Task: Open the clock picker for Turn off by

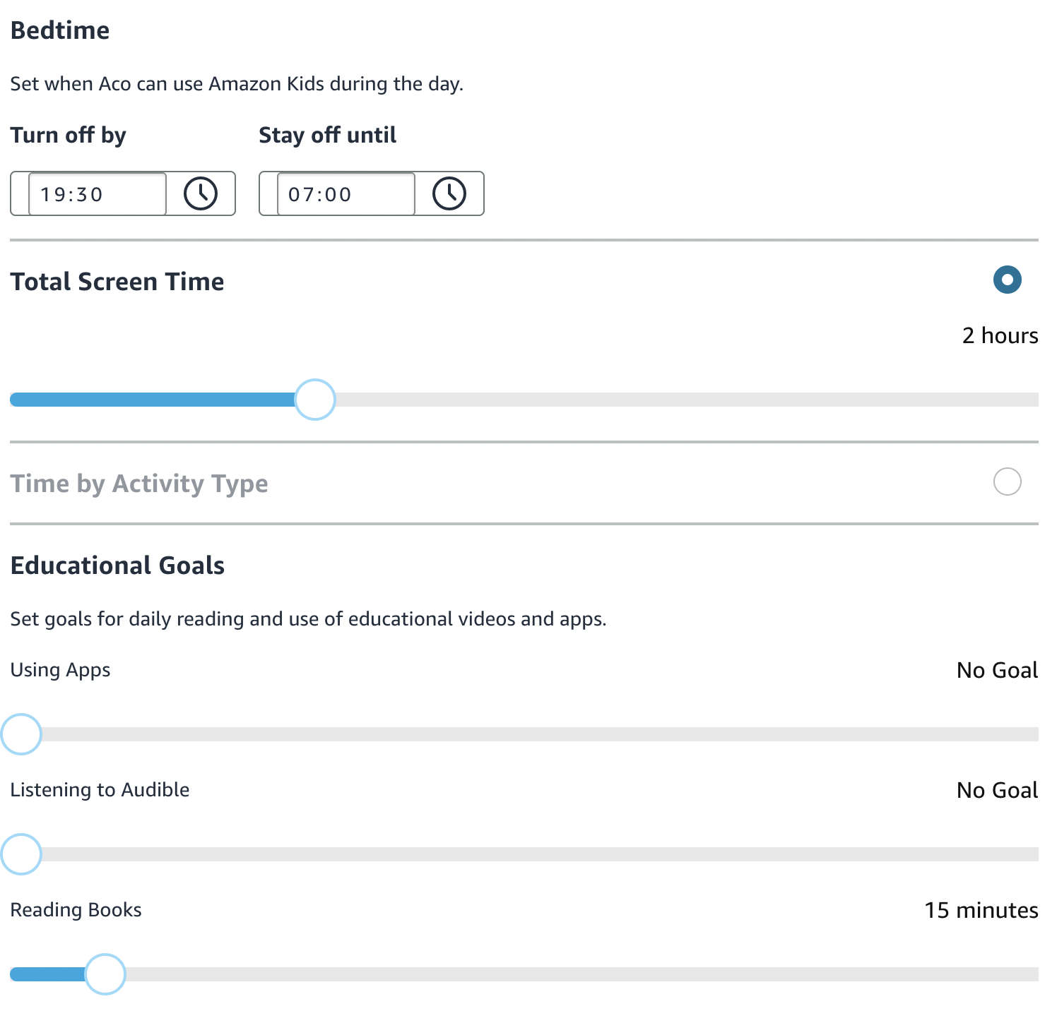Action: point(201,193)
